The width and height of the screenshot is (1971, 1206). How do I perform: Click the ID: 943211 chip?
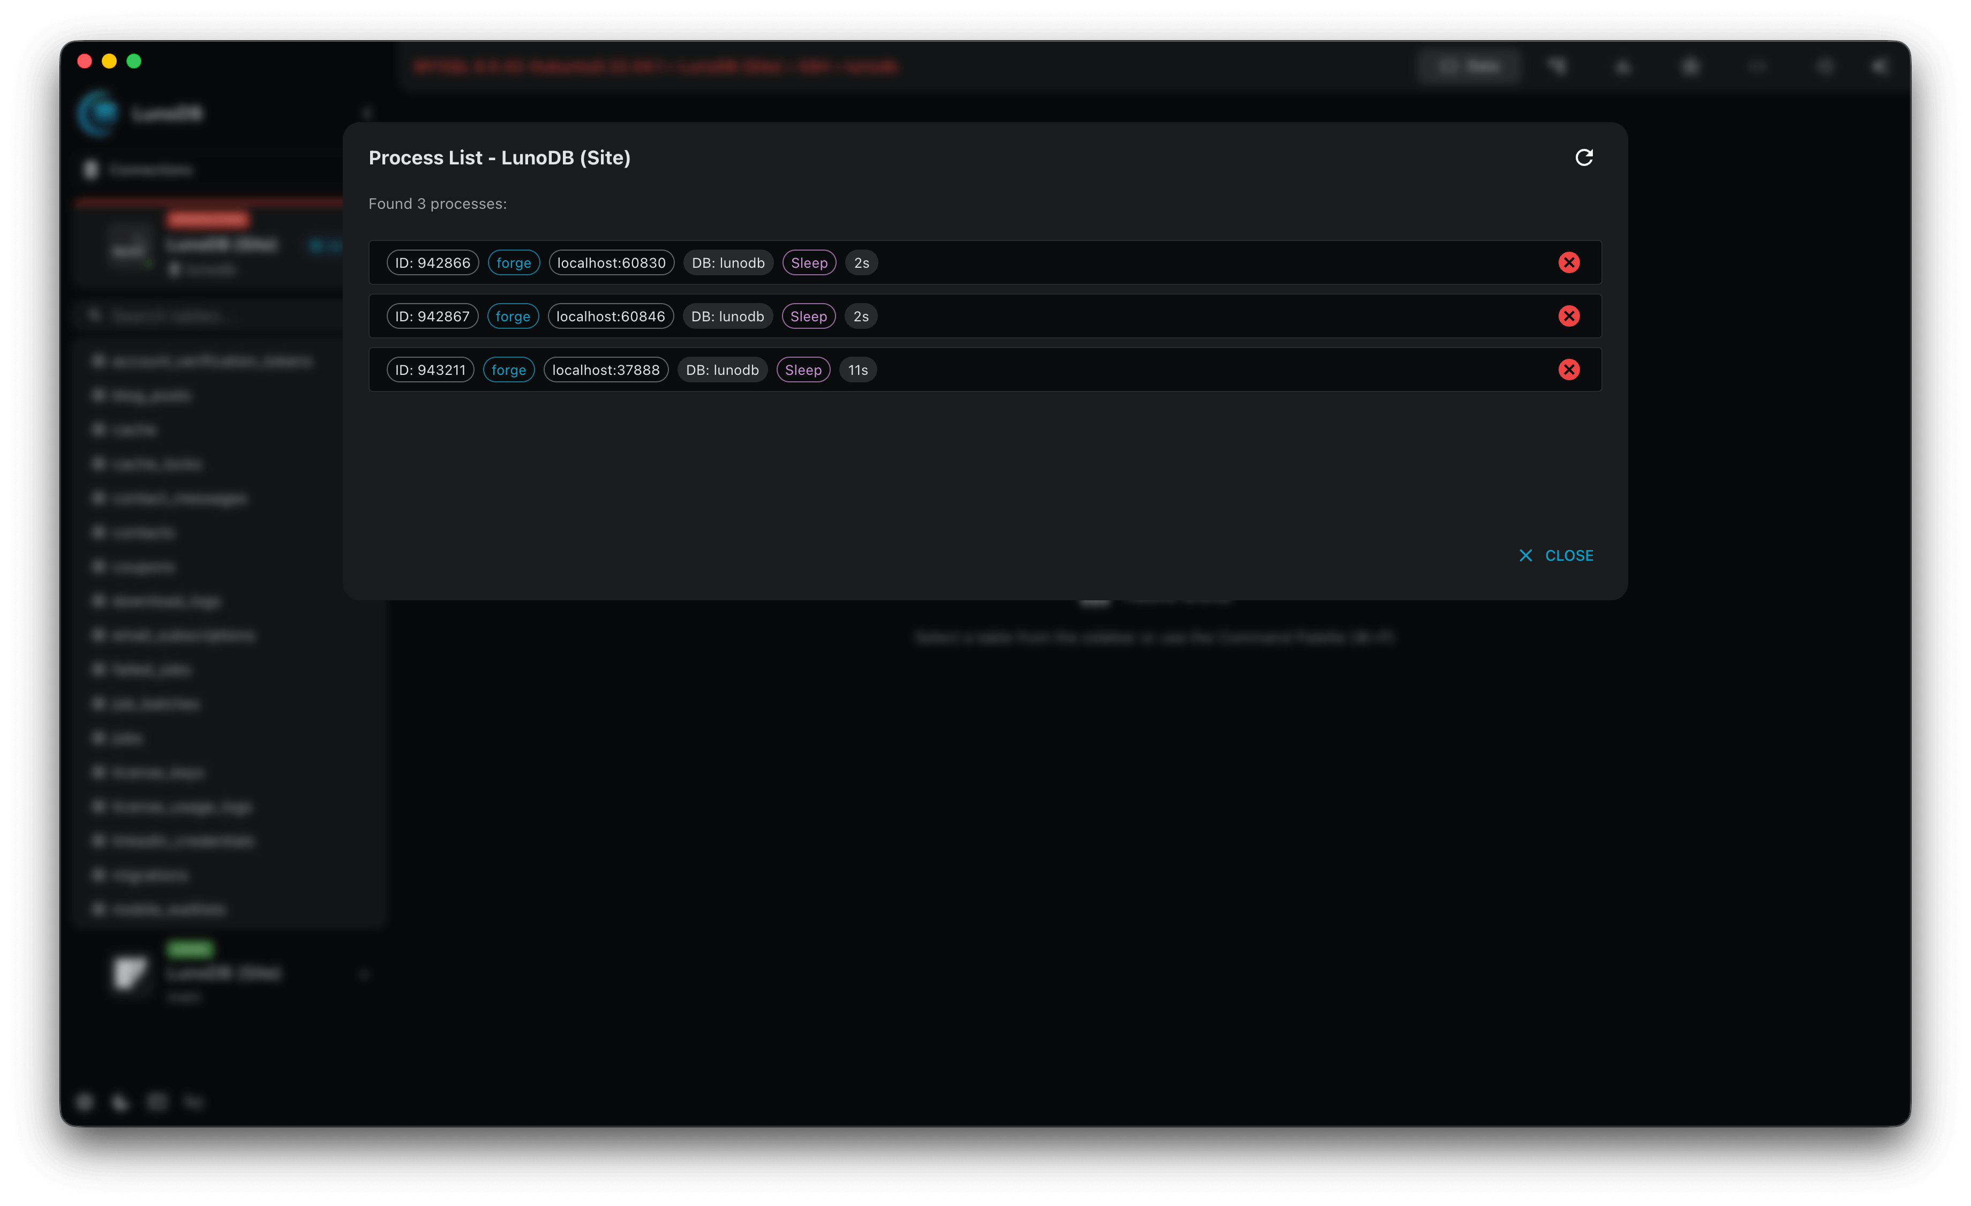click(x=431, y=370)
